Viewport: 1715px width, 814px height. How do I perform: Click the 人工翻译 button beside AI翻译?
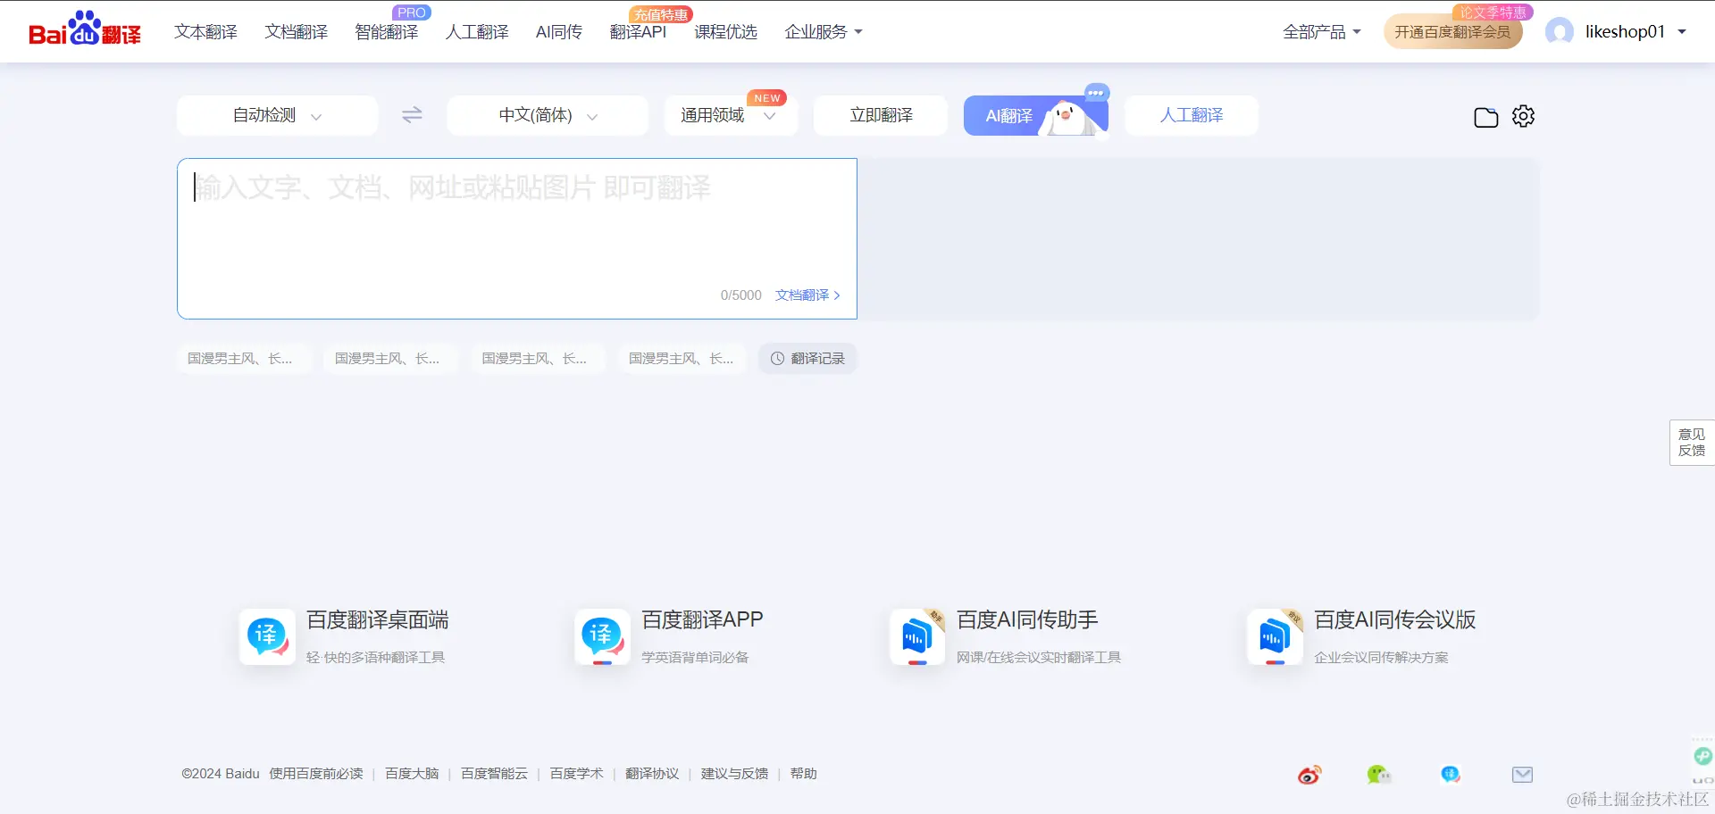(x=1192, y=115)
